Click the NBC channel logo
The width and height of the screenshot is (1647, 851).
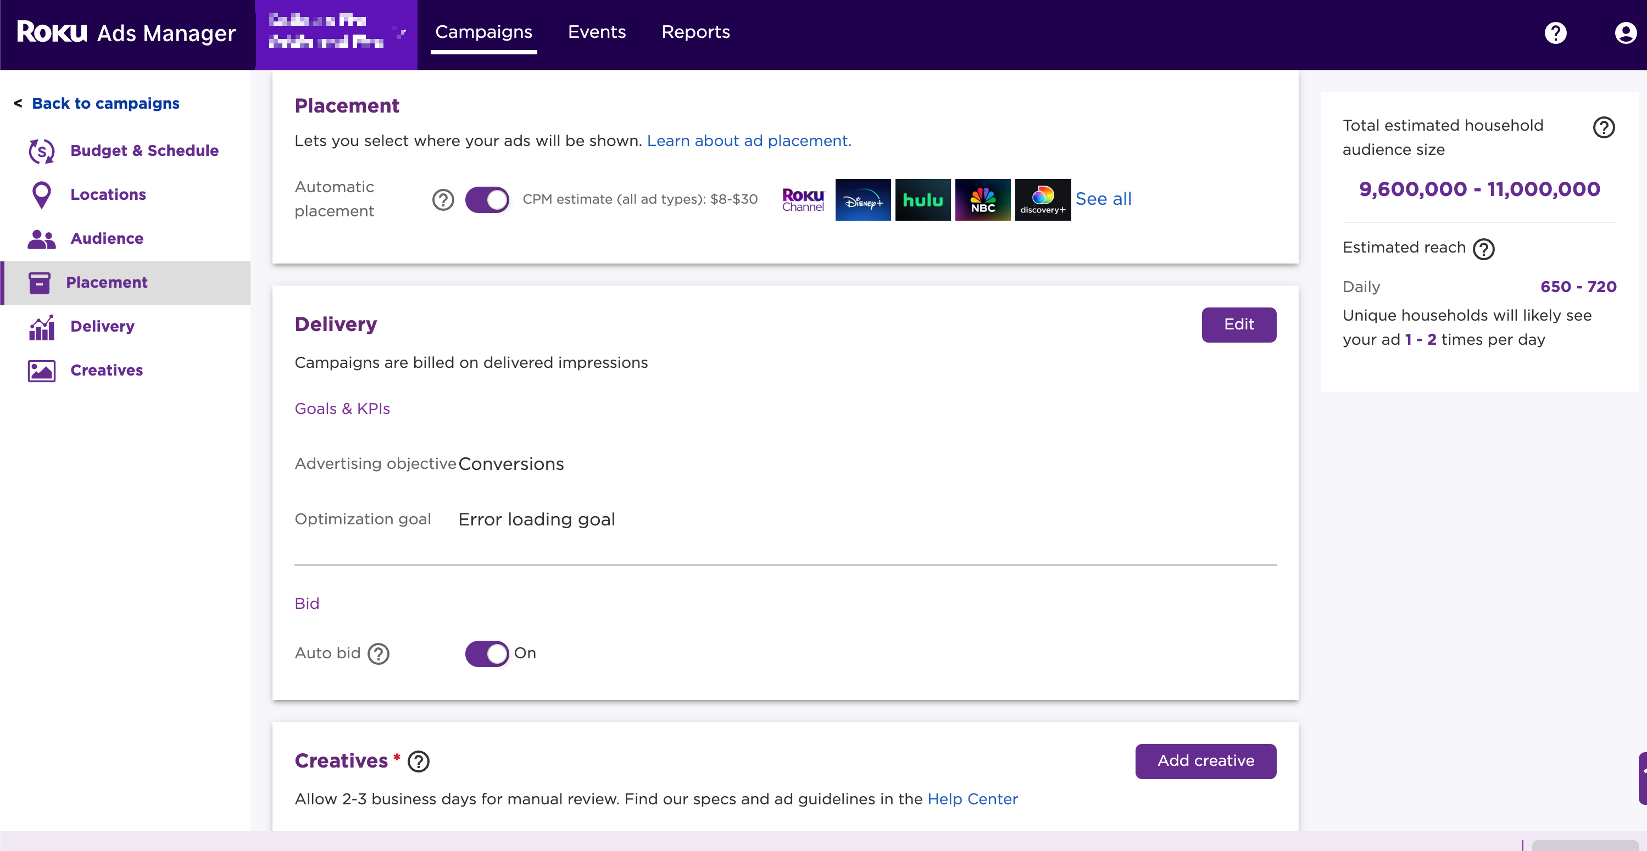coord(983,200)
